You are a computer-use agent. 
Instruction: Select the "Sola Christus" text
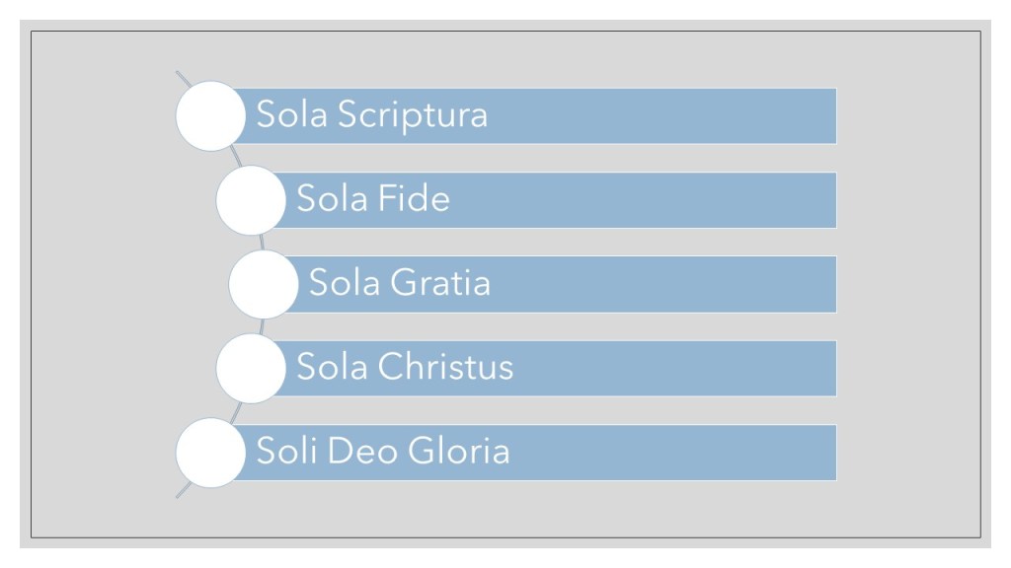click(x=405, y=368)
